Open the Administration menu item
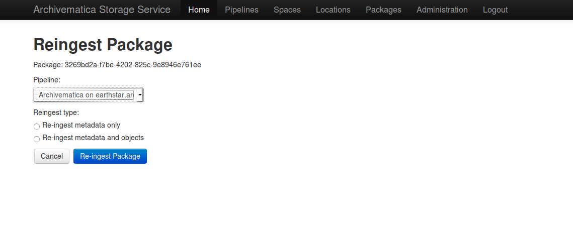The height and width of the screenshot is (228, 573). point(442,10)
